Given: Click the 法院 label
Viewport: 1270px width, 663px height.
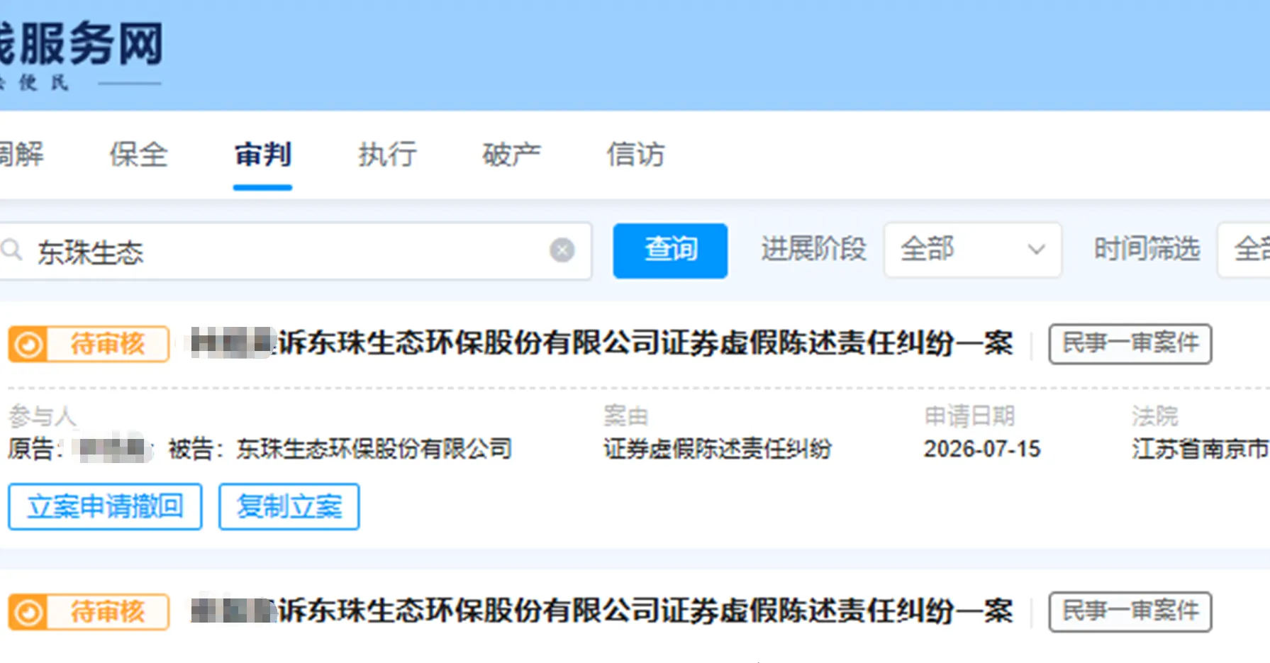Looking at the screenshot, I should point(1155,416).
